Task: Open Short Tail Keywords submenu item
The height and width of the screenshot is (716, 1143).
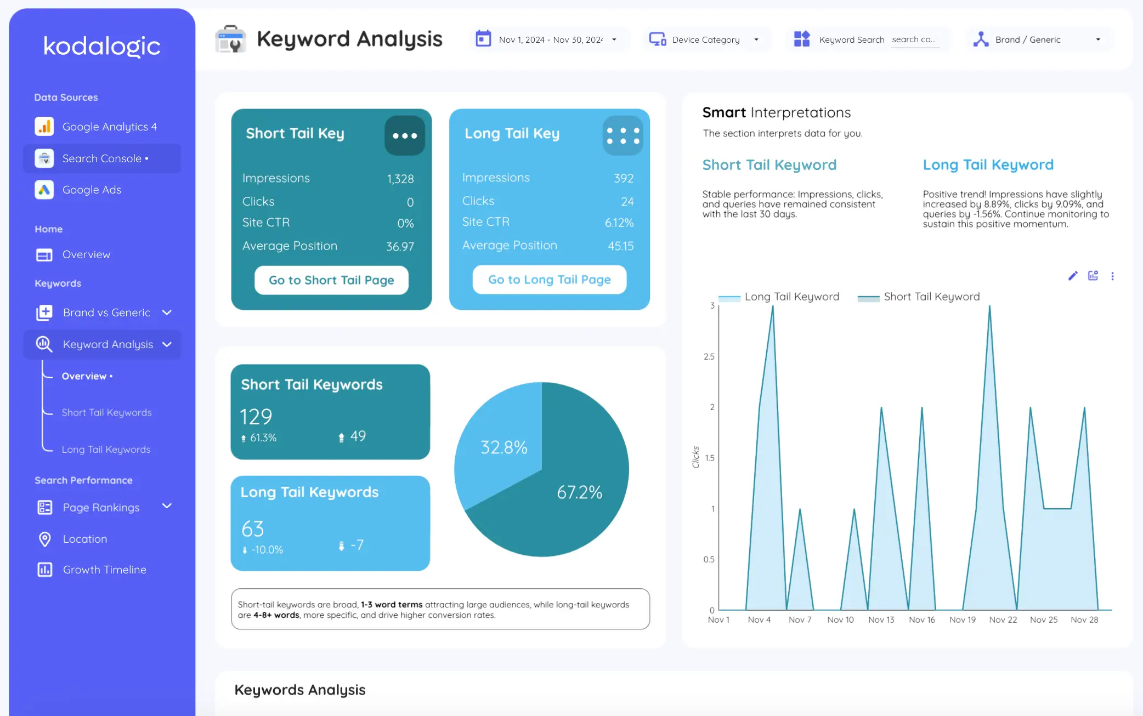Action: [x=106, y=413]
